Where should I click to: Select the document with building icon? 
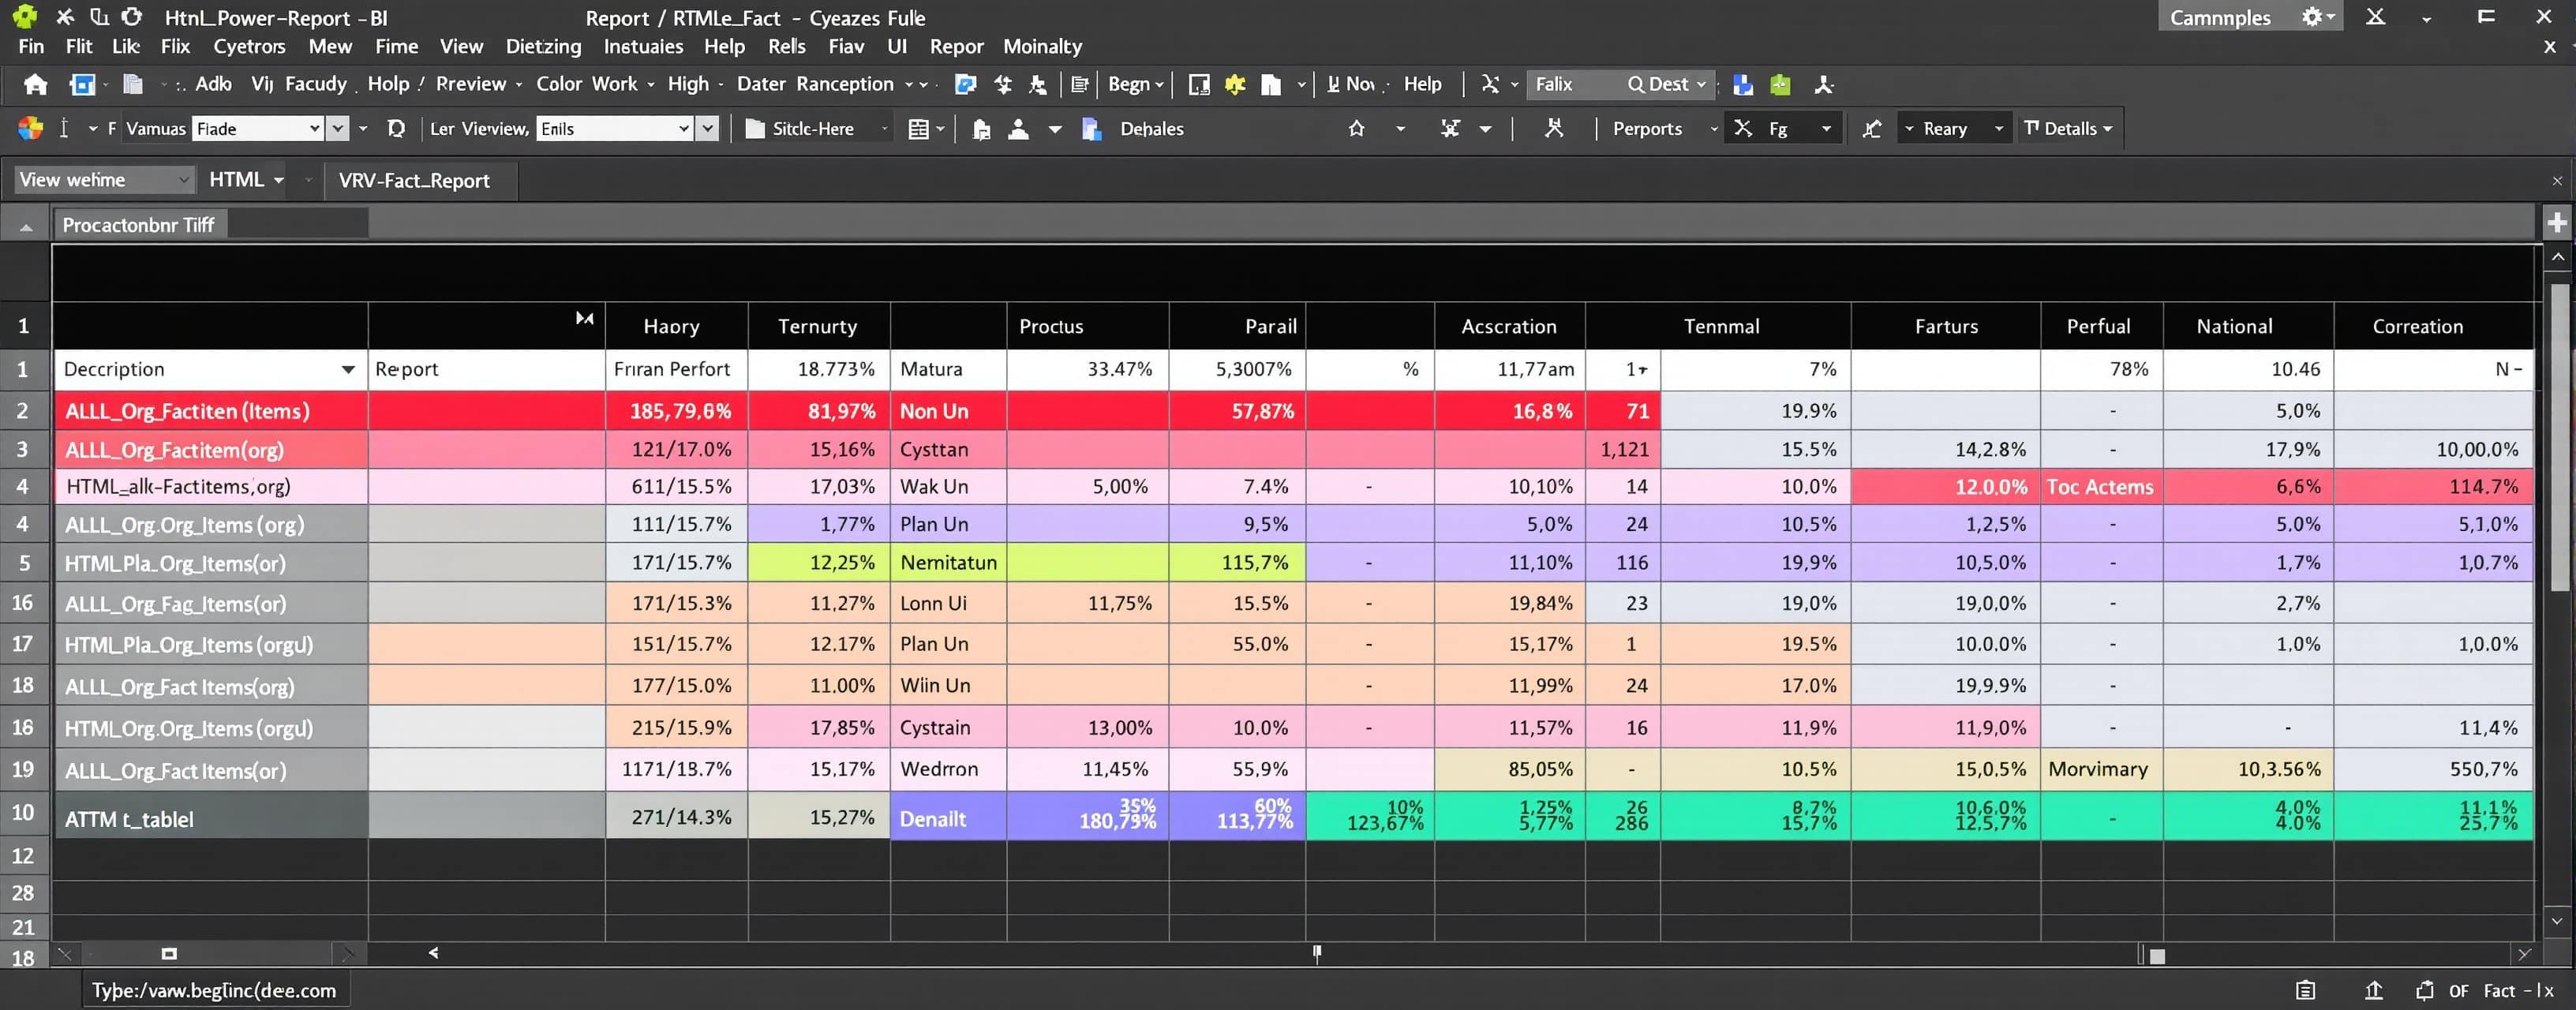[981, 129]
